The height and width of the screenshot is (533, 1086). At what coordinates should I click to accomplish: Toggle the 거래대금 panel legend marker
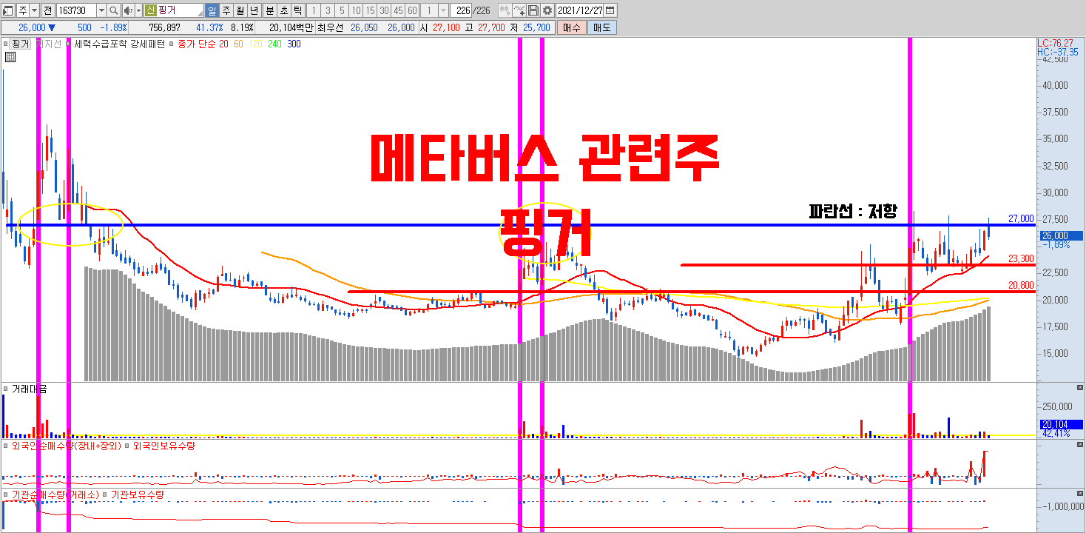(5, 389)
